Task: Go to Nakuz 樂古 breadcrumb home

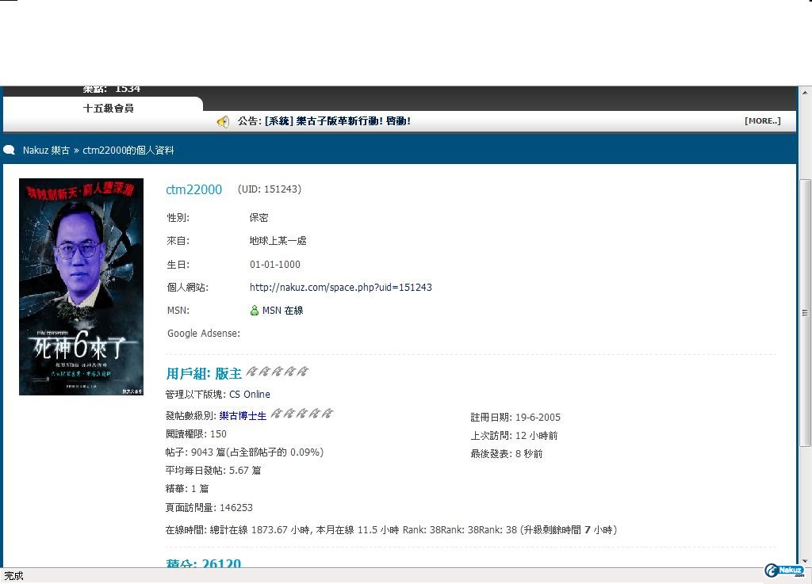Action: click(46, 151)
